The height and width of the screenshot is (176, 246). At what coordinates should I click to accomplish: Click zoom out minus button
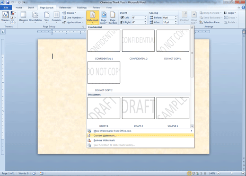(x=219, y=173)
